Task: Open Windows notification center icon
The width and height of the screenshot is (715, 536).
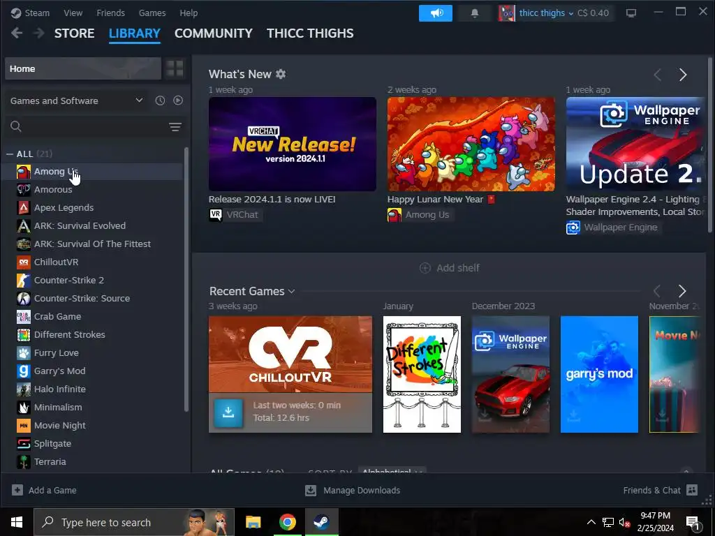Action: tap(693, 523)
